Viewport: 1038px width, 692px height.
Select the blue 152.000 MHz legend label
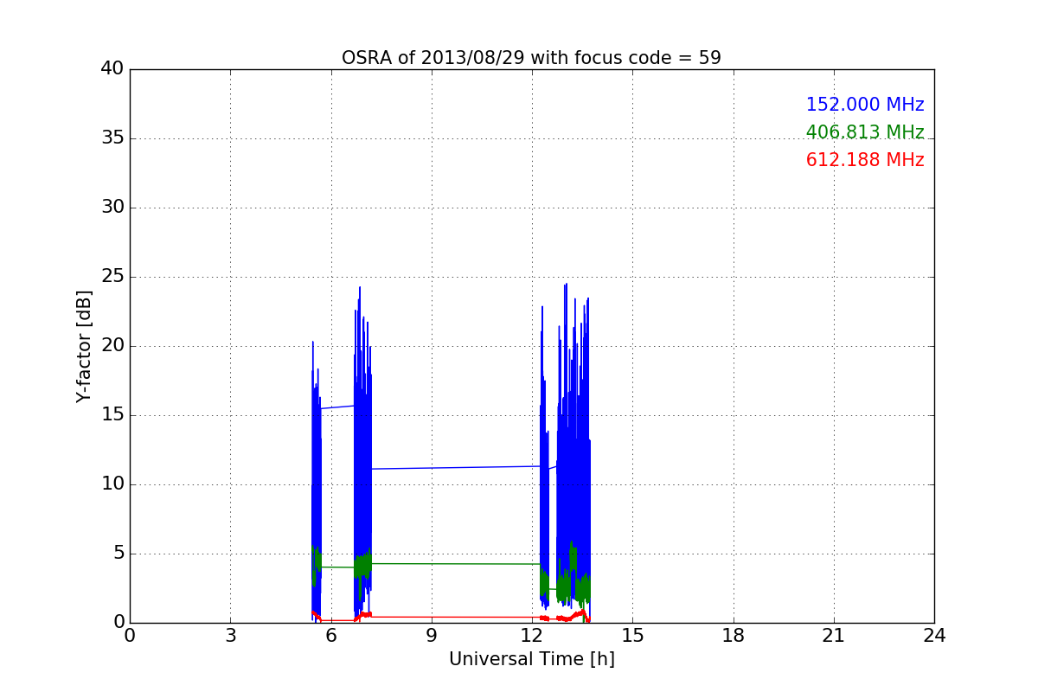(865, 105)
